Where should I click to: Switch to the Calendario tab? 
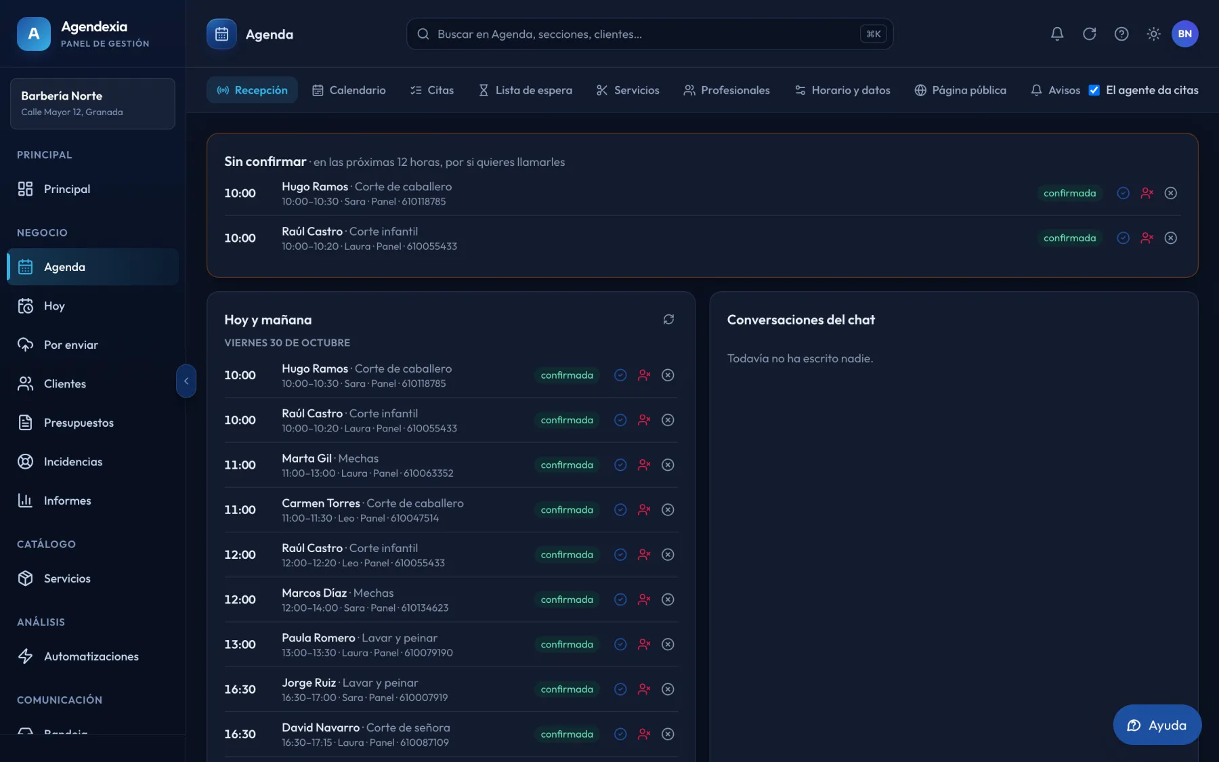point(349,90)
